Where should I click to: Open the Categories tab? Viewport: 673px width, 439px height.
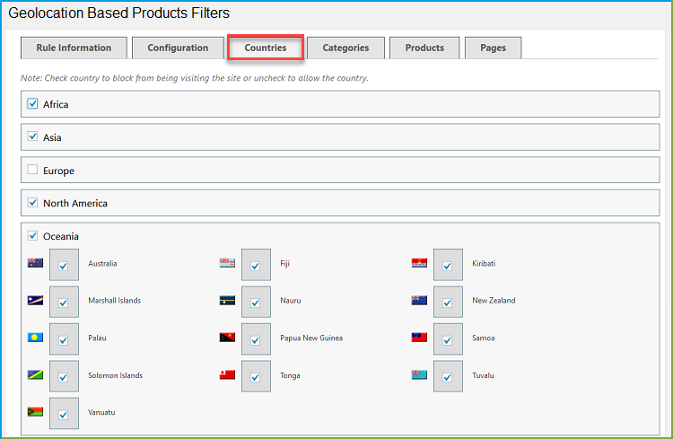pyautogui.click(x=345, y=48)
